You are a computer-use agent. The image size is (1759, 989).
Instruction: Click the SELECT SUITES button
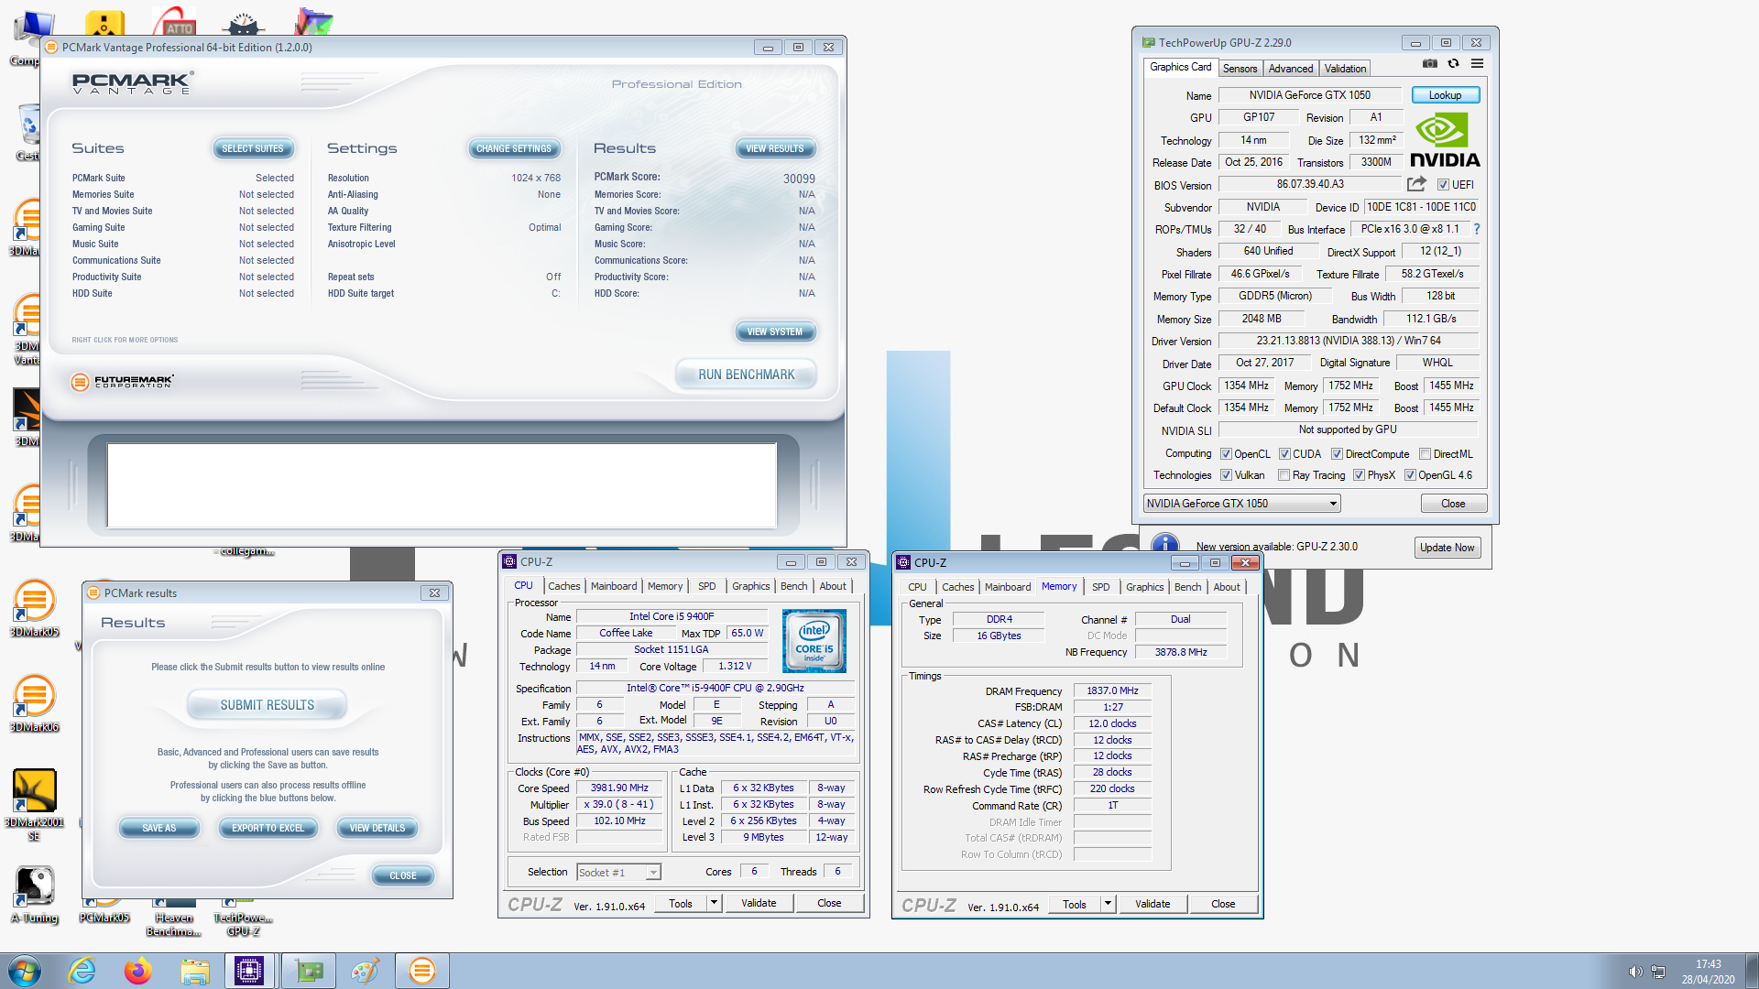tap(253, 148)
